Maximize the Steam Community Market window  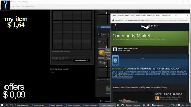pyautogui.click(x=182, y=15)
